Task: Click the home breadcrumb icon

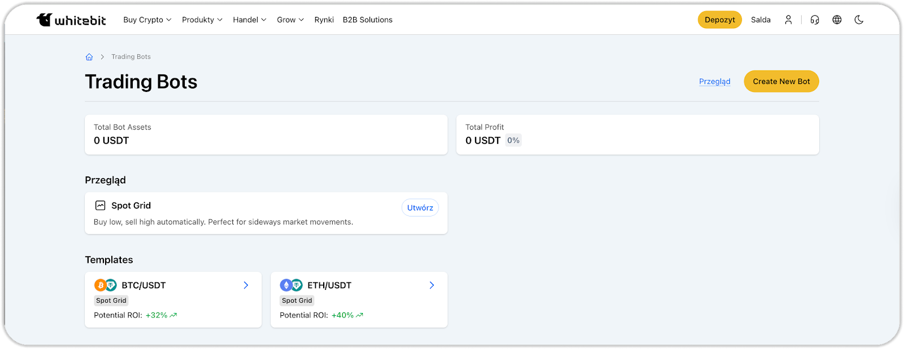Action: pos(89,57)
